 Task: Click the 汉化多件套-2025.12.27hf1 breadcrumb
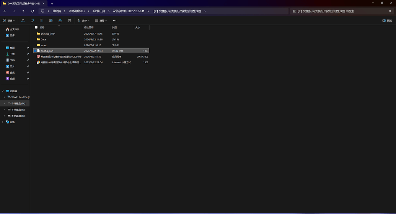coord(129,11)
